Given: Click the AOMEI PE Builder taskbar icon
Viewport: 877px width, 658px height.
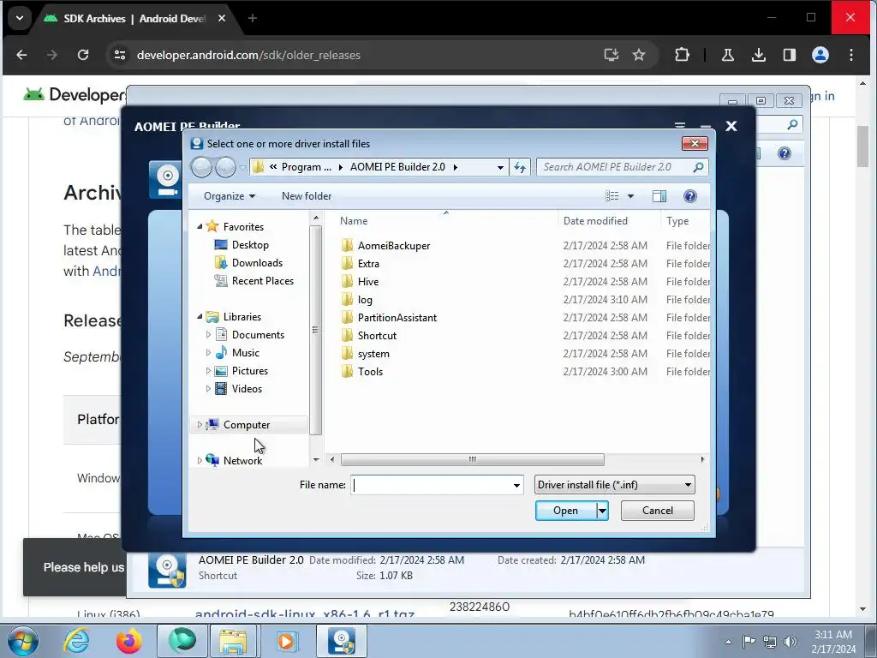Looking at the screenshot, I should point(342,641).
